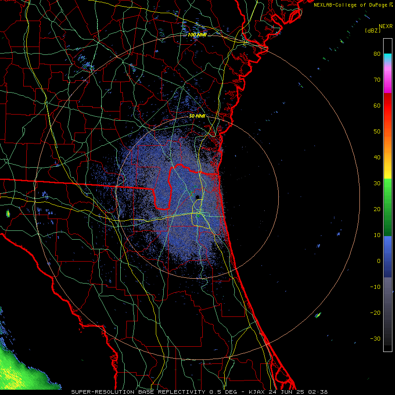Select the 10 dBZ scale value
Viewport: 395px width, 395px height.
click(377, 235)
